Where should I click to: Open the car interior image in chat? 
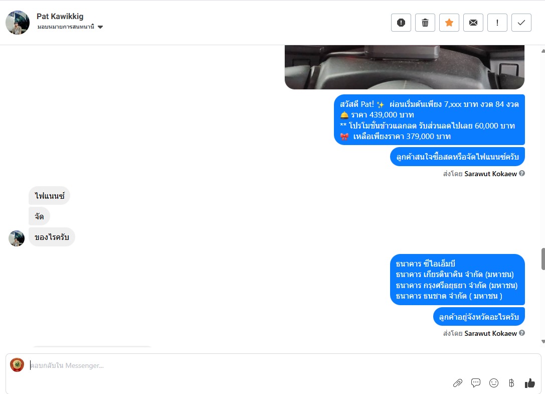point(405,67)
